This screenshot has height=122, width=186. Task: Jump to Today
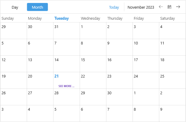[114, 7]
